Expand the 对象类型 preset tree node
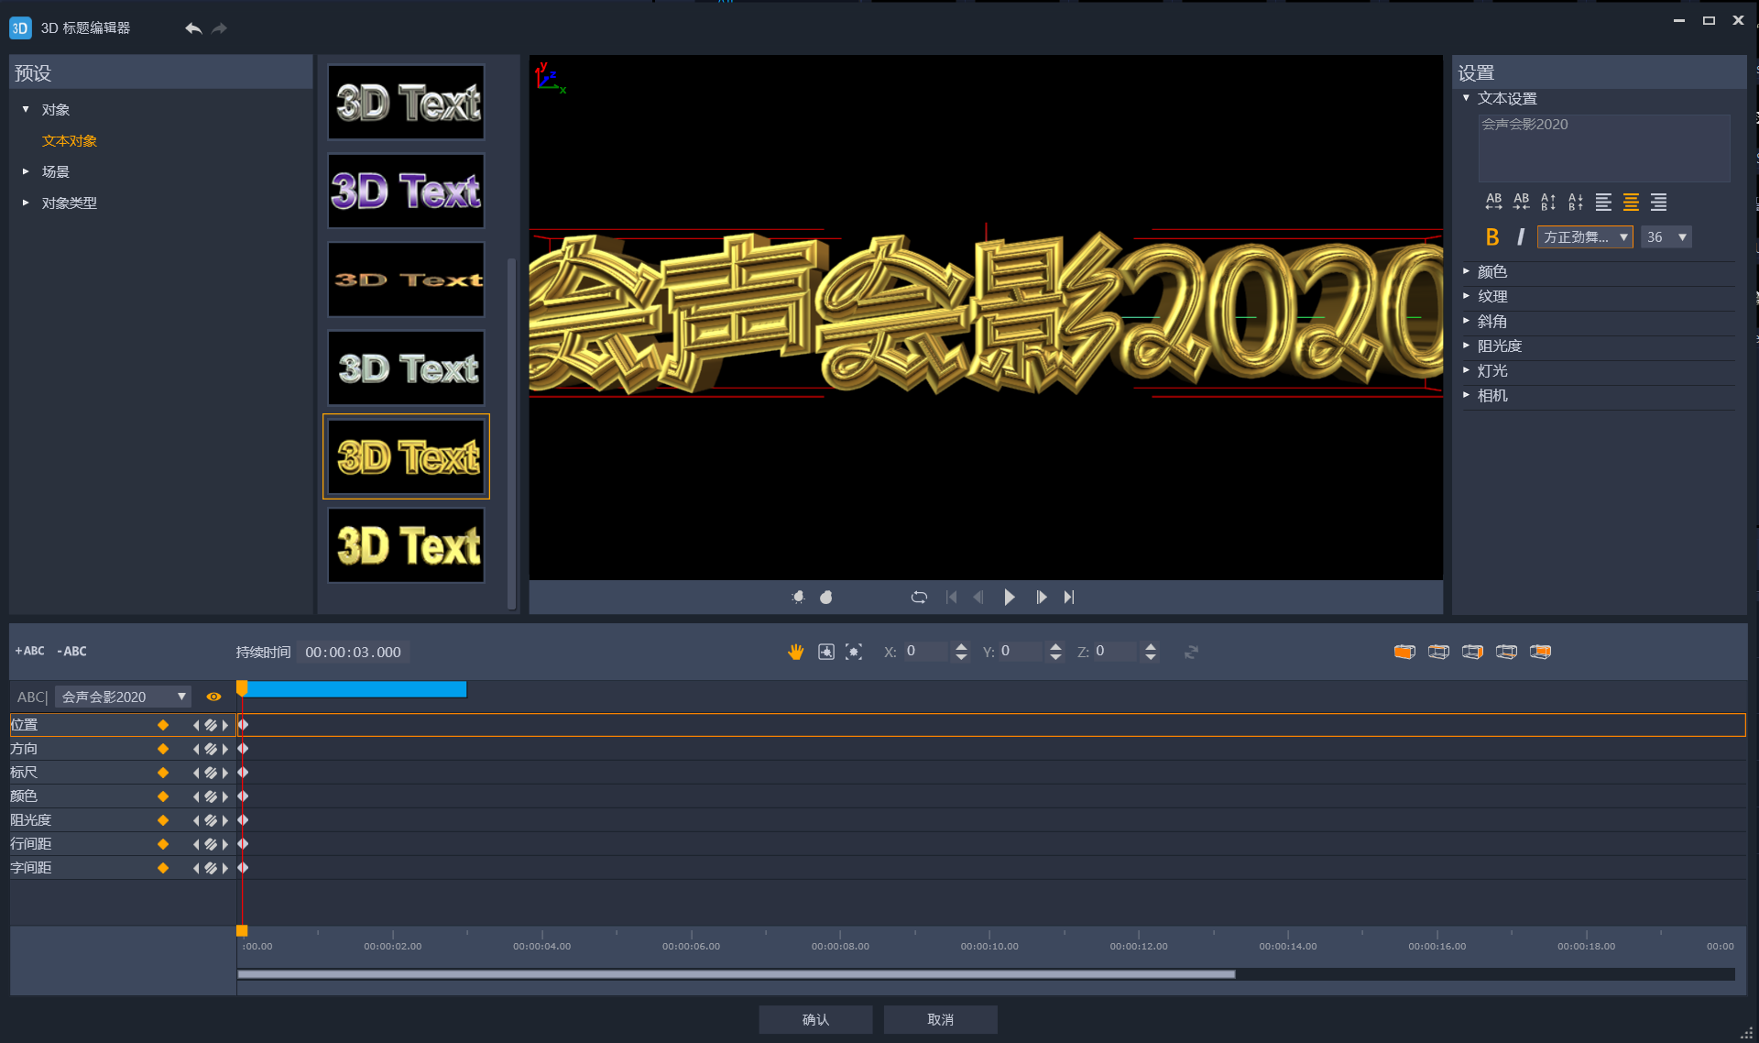The image size is (1759, 1043). point(26,203)
